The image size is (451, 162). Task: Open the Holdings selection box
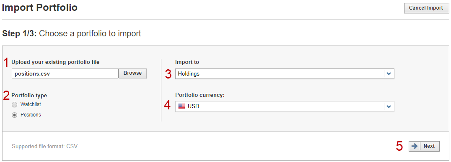[x=285, y=73]
